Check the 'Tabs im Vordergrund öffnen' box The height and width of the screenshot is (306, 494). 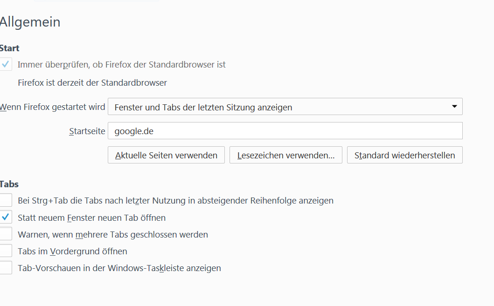click(x=6, y=251)
